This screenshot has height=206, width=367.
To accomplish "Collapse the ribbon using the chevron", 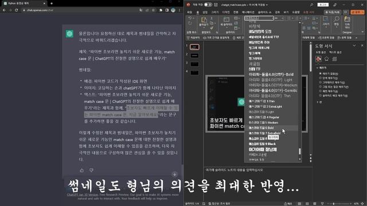I will click(x=363, y=32).
